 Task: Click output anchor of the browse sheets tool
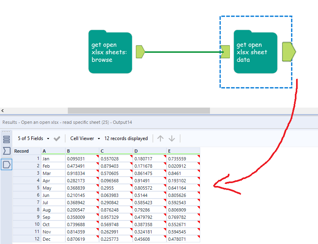point(140,52)
